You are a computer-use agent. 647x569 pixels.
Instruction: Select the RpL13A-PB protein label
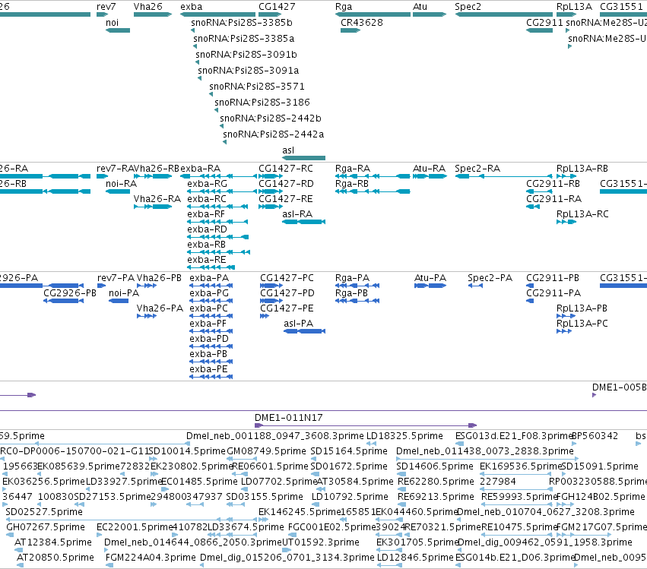point(582,308)
